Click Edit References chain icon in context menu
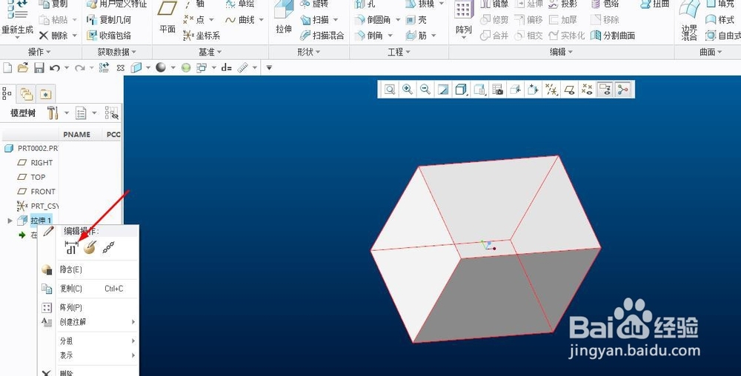Image resolution: width=741 pixels, height=376 pixels. (108, 247)
